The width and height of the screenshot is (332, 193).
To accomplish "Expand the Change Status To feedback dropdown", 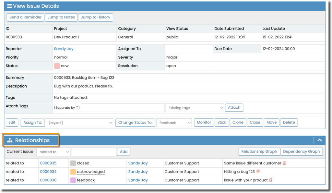I will pos(174,123).
